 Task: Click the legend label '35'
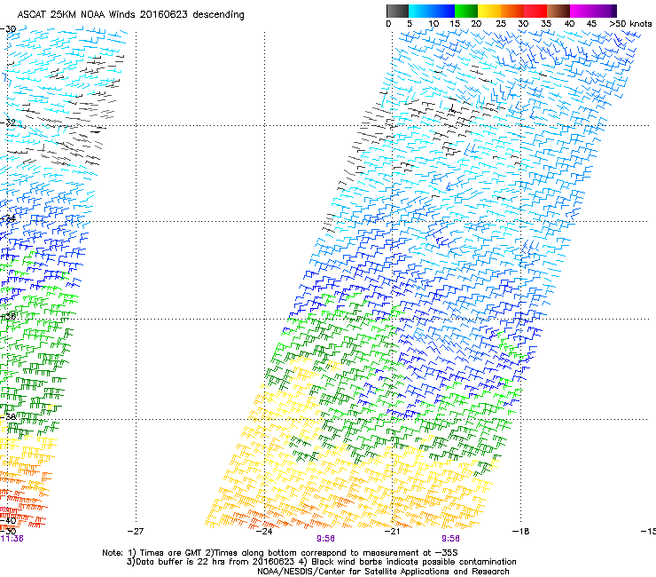tap(546, 24)
